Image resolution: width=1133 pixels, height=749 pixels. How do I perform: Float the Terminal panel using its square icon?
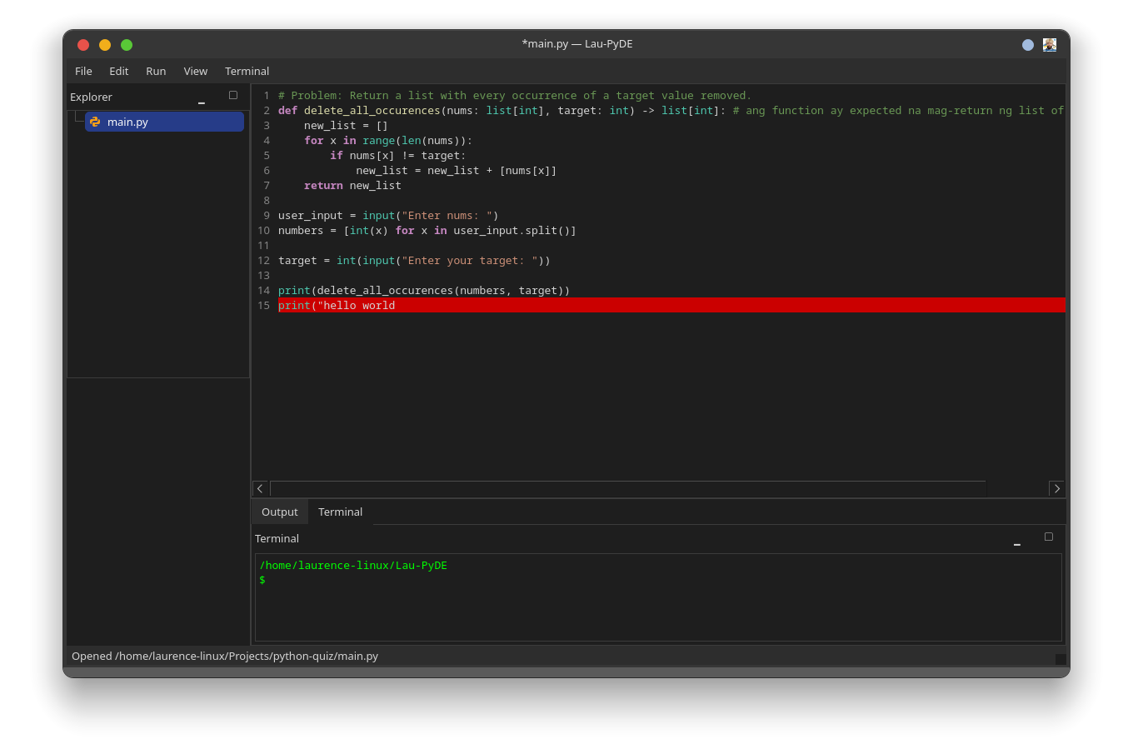(1049, 537)
